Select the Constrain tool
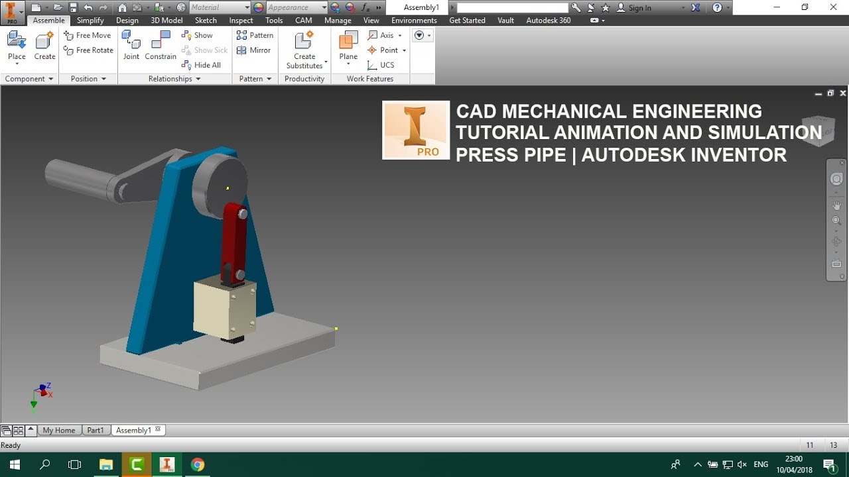 (161, 45)
